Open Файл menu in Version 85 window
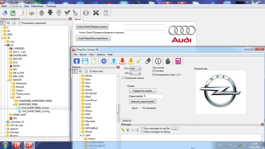The width and height of the screenshot is (265, 149). click(4, 6)
